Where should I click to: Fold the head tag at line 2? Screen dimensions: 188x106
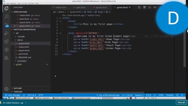point(60,21)
